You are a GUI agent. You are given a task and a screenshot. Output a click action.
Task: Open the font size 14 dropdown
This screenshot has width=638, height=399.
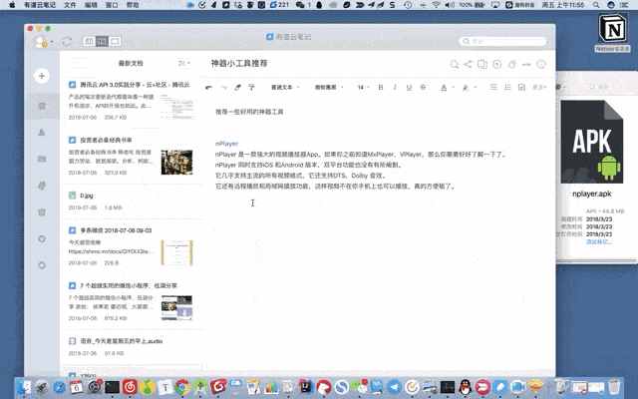(x=363, y=87)
